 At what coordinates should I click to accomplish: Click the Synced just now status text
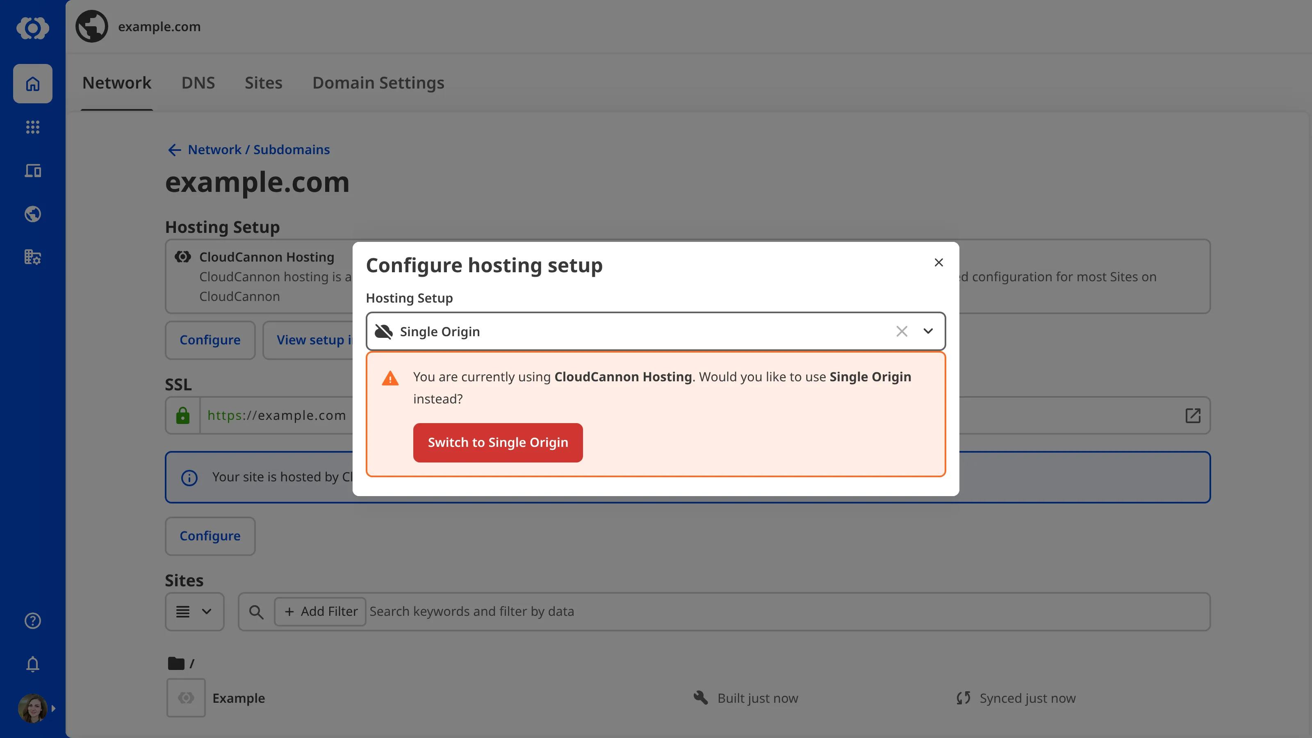[1028, 698]
